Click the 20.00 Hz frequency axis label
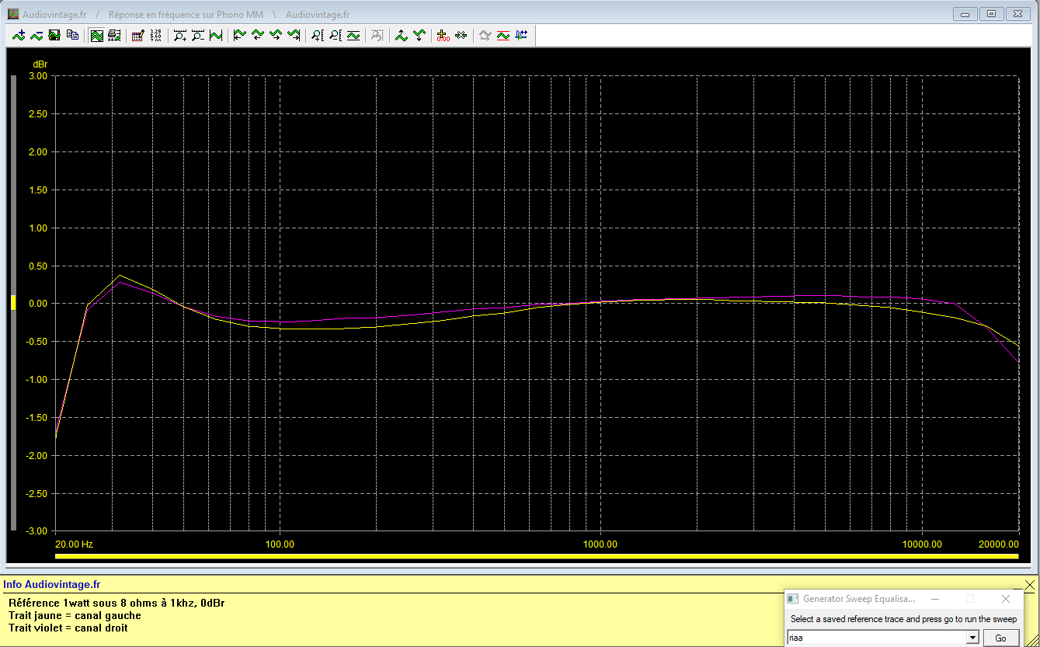1040x647 pixels. tap(75, 544)
